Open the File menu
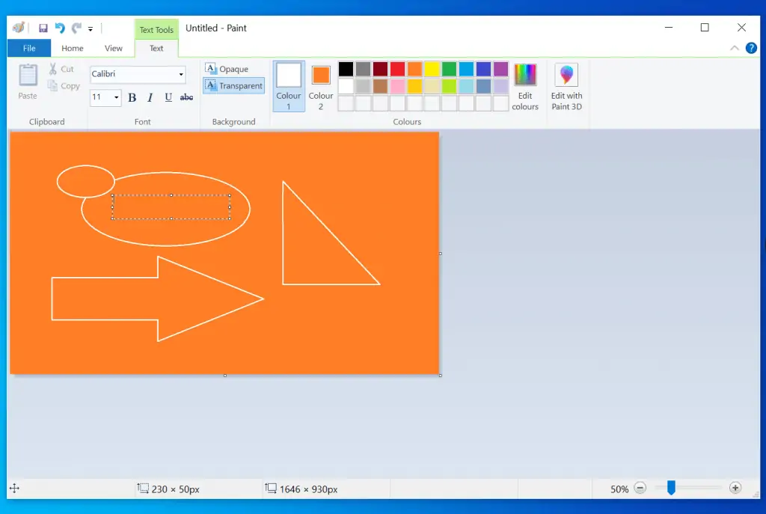 click(x=29, y=49)
